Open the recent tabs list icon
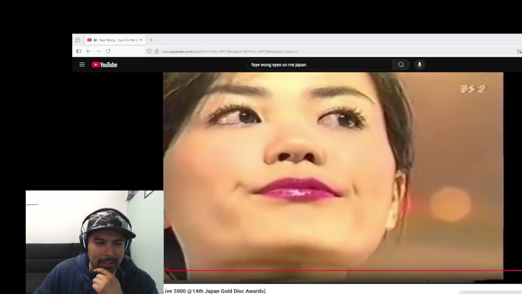This screenshot has height=294, width=522. click(77, 40)
